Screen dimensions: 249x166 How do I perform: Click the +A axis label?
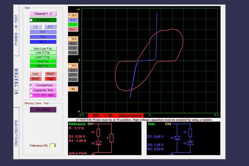click(78, 9)
